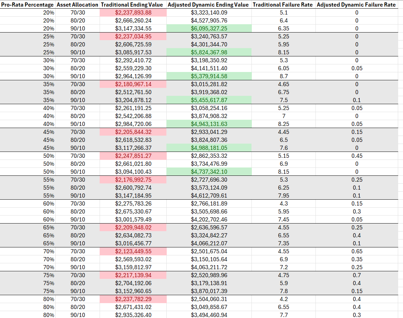
Task: Click the Adjusted Dynamic Failure Rate value 0.65
Action: click(357, 252)
